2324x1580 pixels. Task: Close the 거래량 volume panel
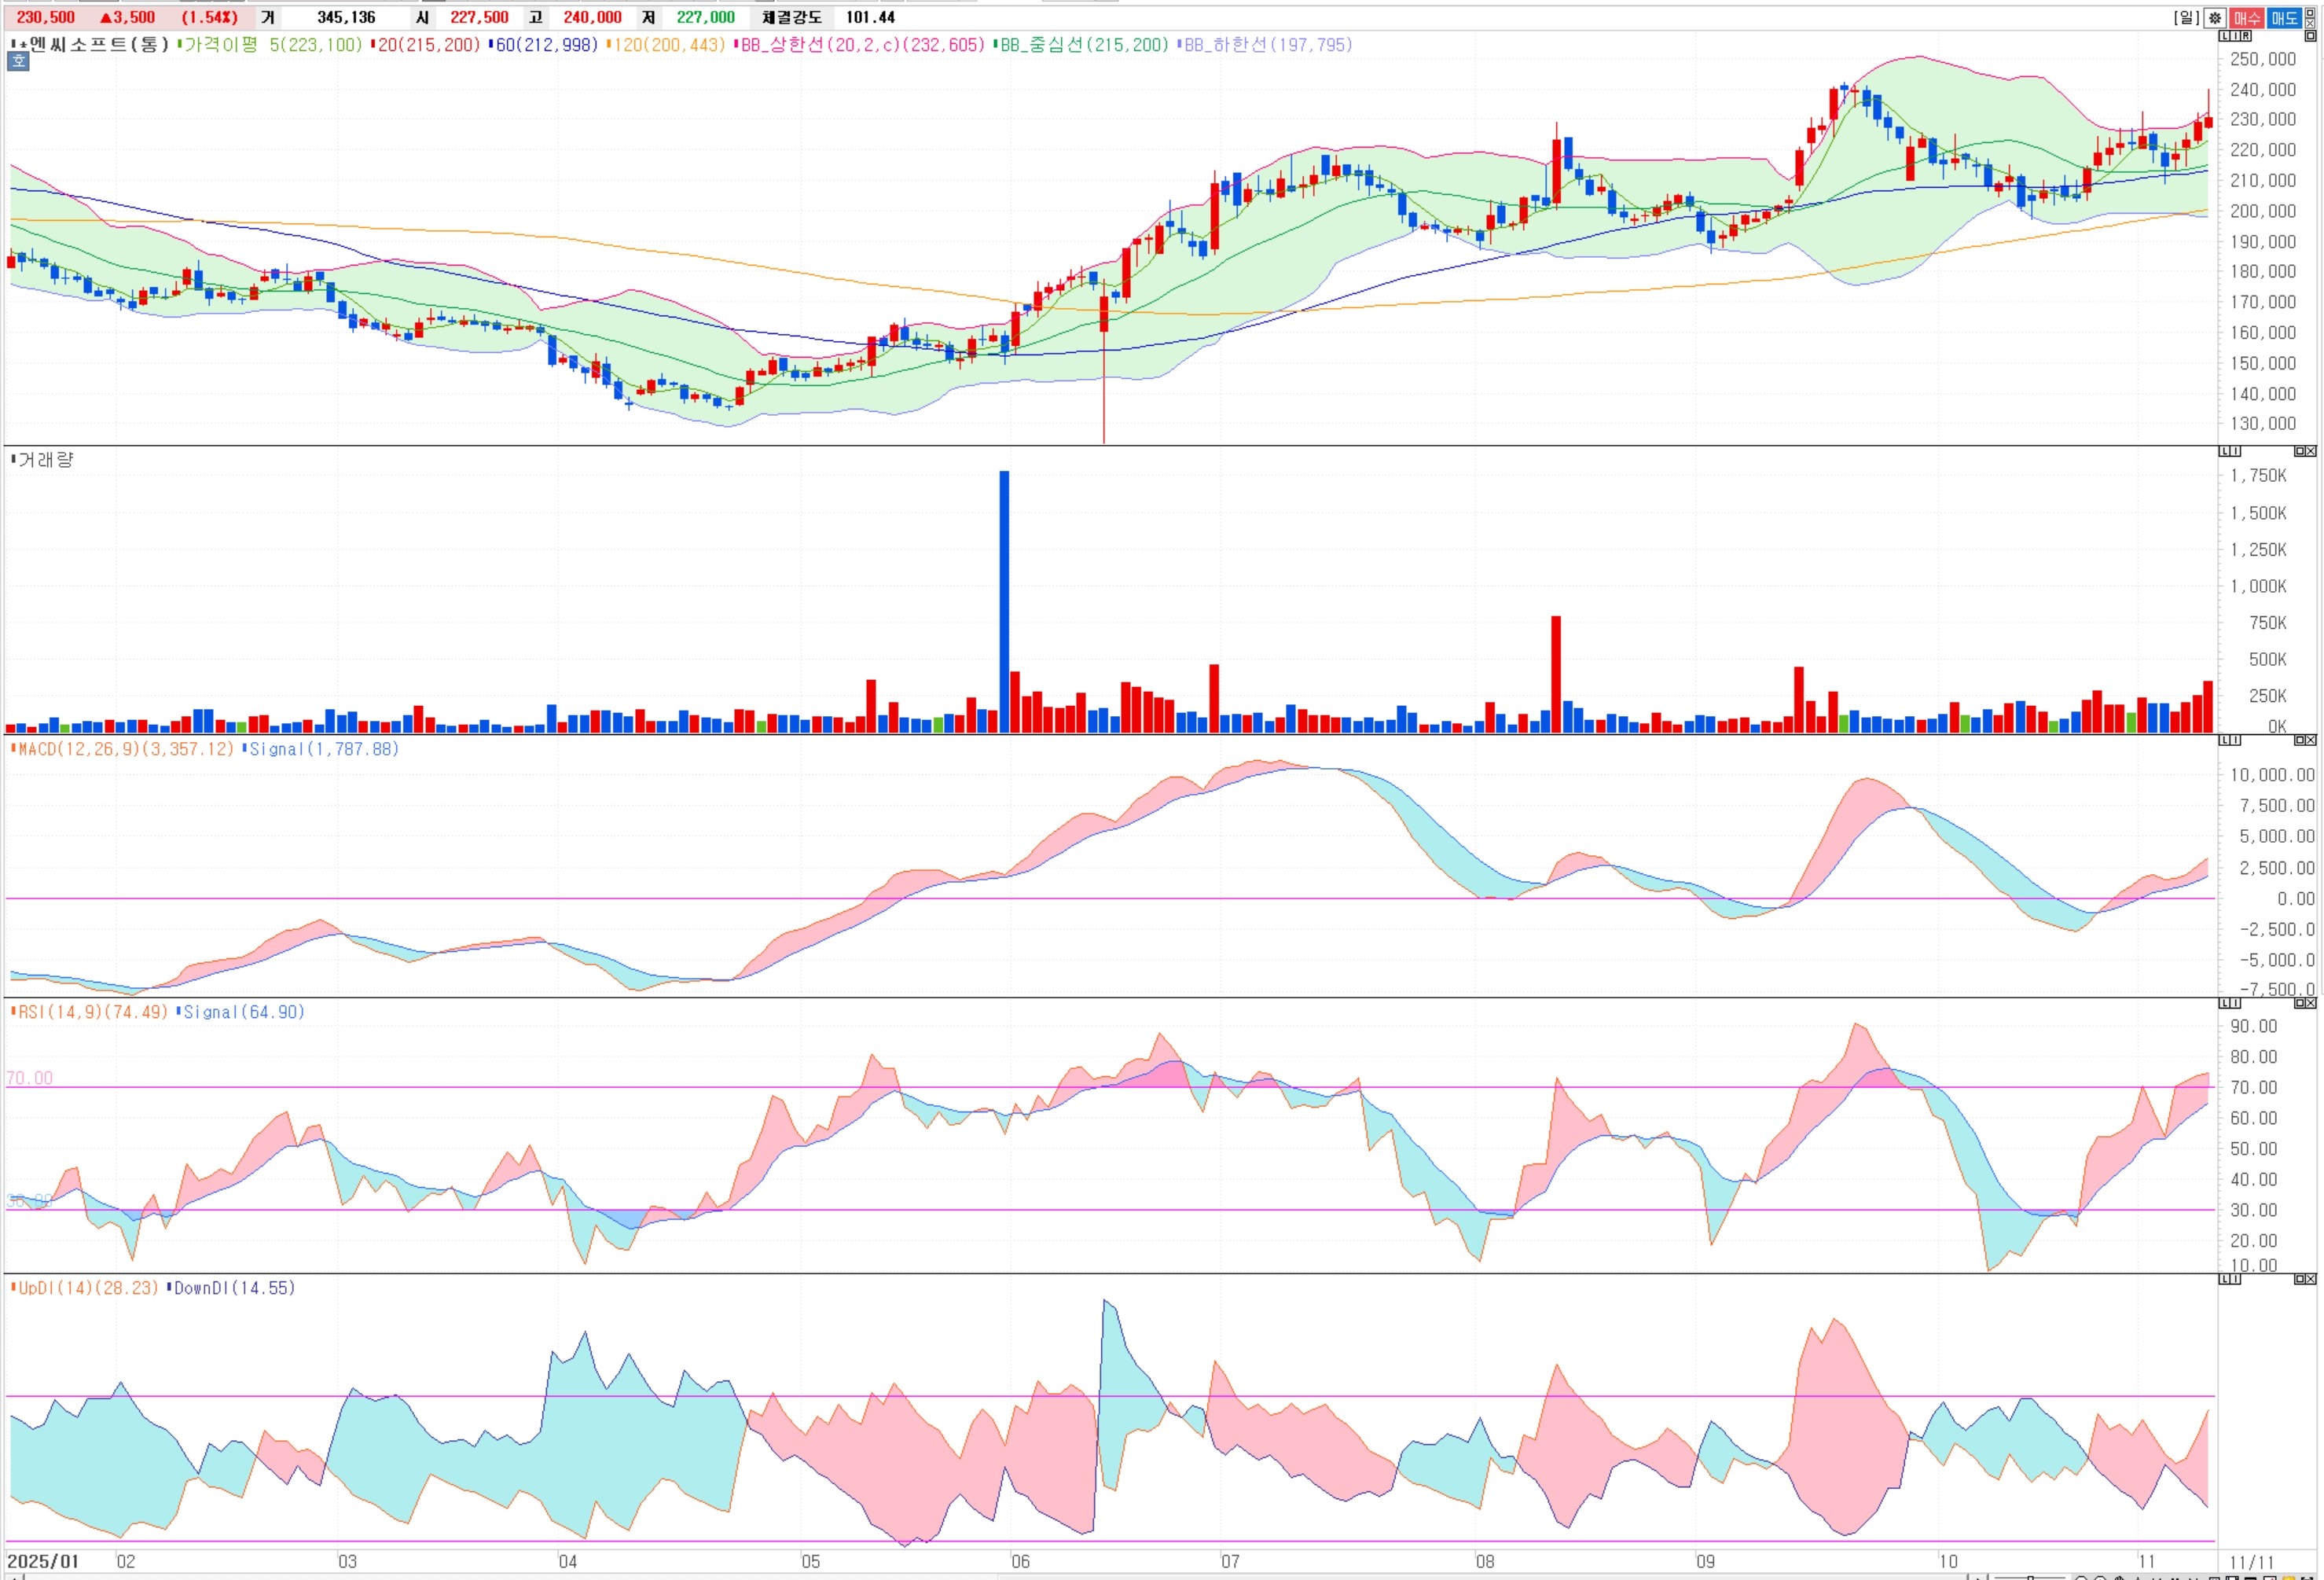coord(2311,452)
